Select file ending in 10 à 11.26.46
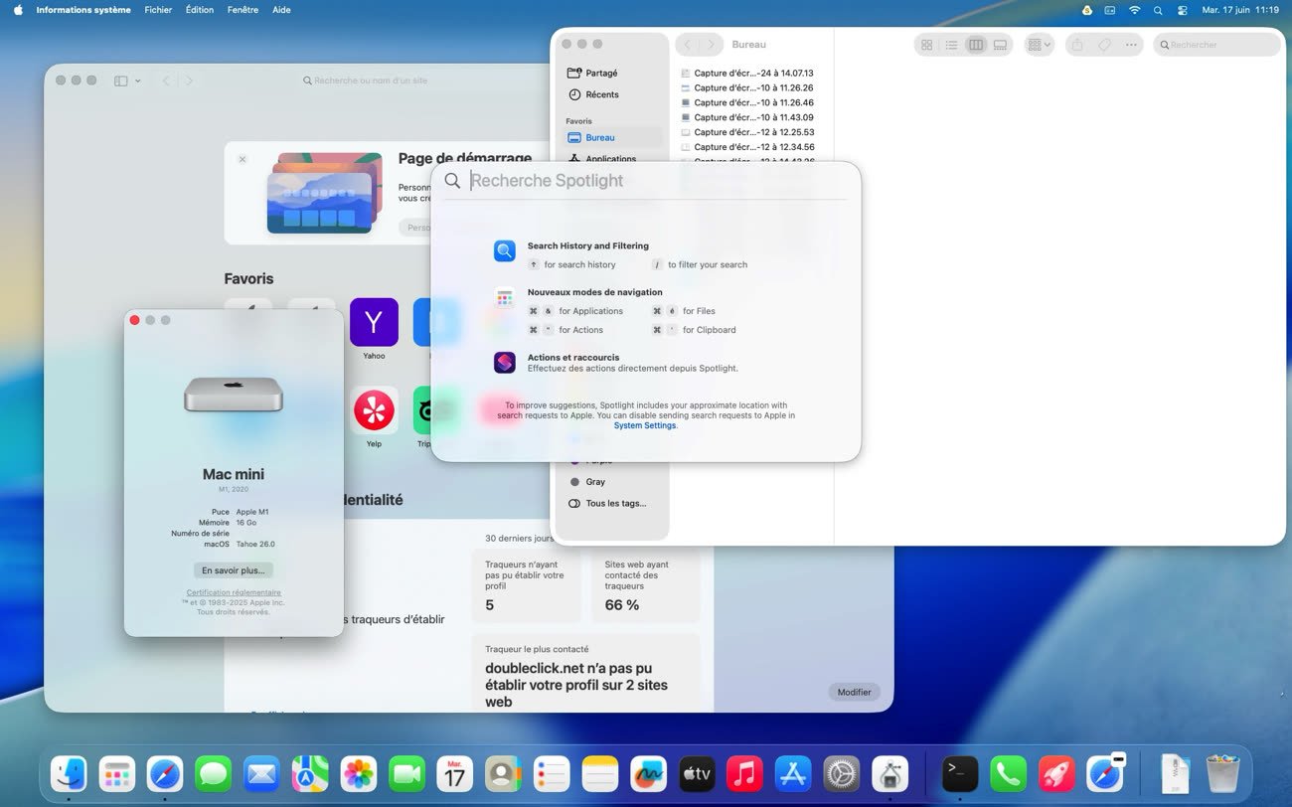 pos(747,102)
